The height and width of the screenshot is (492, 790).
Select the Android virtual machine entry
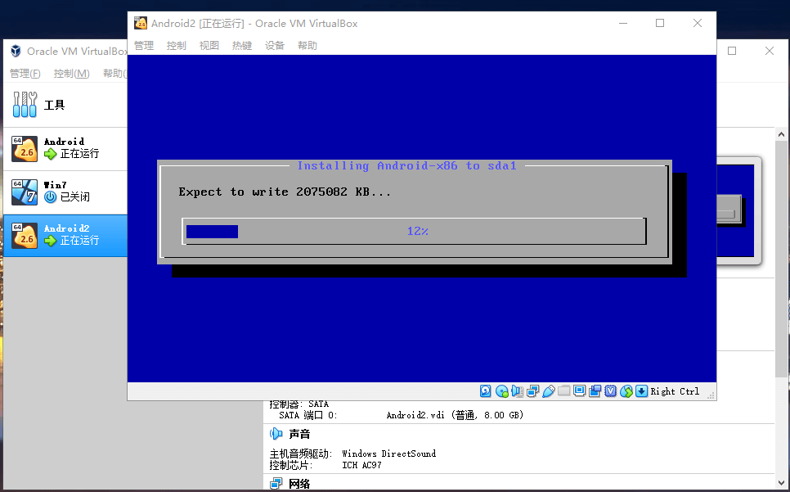pyautogui.click(x=64, y=148)
